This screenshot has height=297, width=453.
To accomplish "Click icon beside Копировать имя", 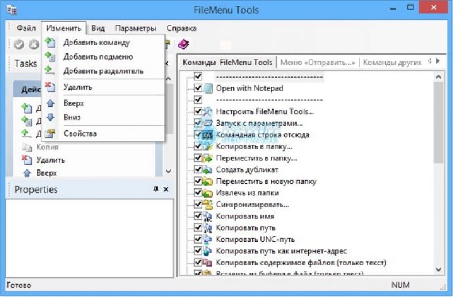I will pyautogui.click(x=208, y=216).
